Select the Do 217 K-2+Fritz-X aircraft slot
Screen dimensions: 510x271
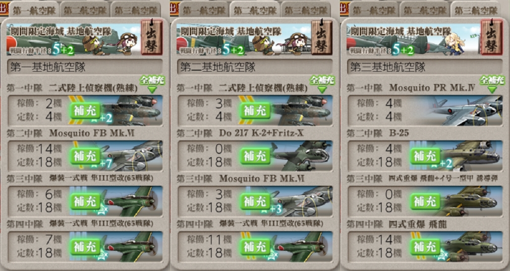(x=255, y=156)
